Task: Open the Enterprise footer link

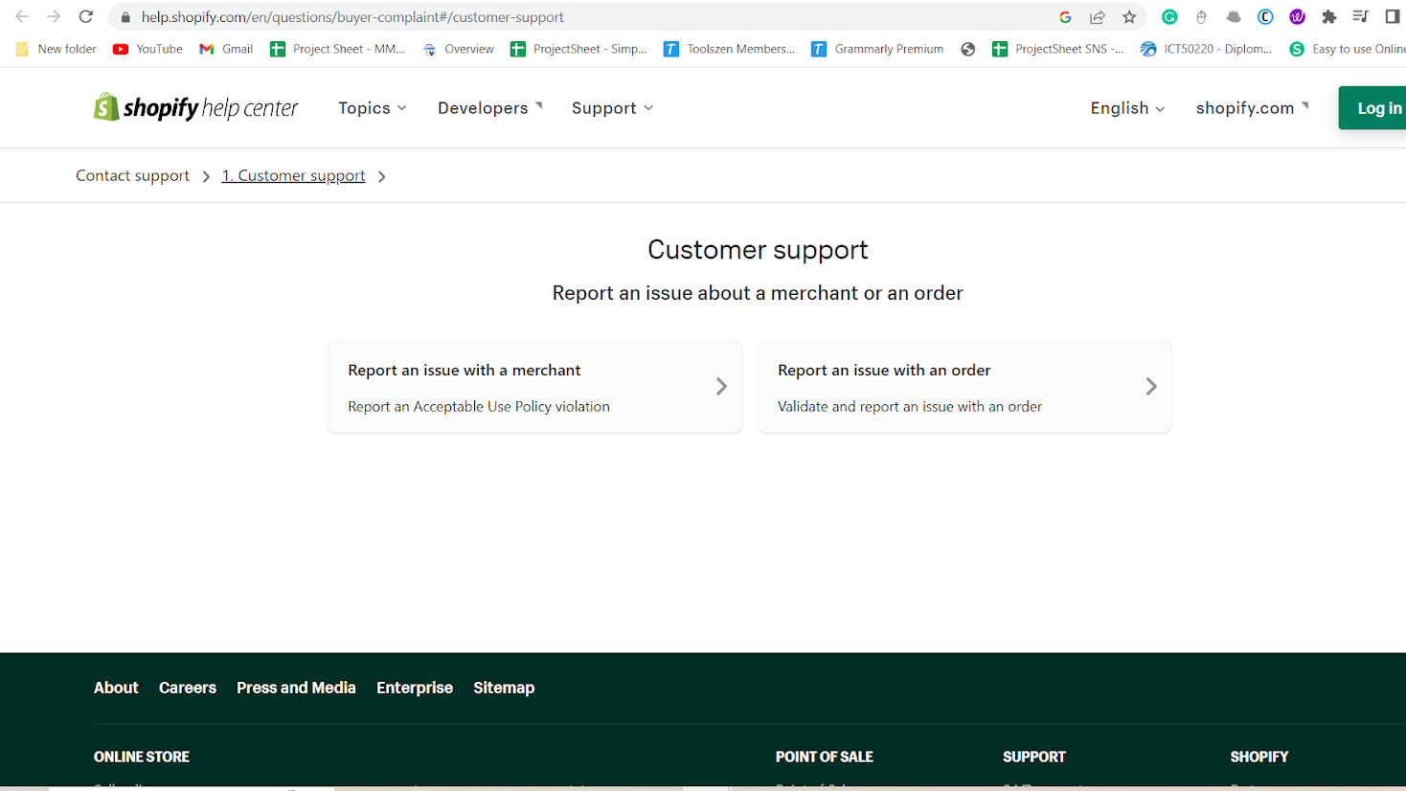Action: click(x=415, y=688)
